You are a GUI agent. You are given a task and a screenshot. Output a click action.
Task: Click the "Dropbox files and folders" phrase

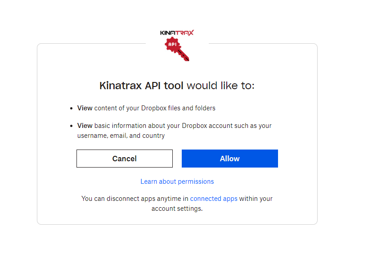coord(179,108)
